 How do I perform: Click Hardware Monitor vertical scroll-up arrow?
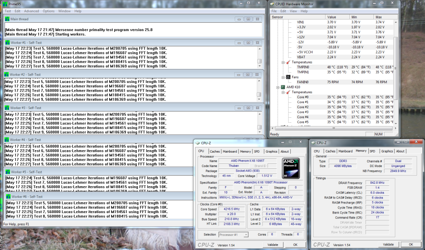[396, 22]
